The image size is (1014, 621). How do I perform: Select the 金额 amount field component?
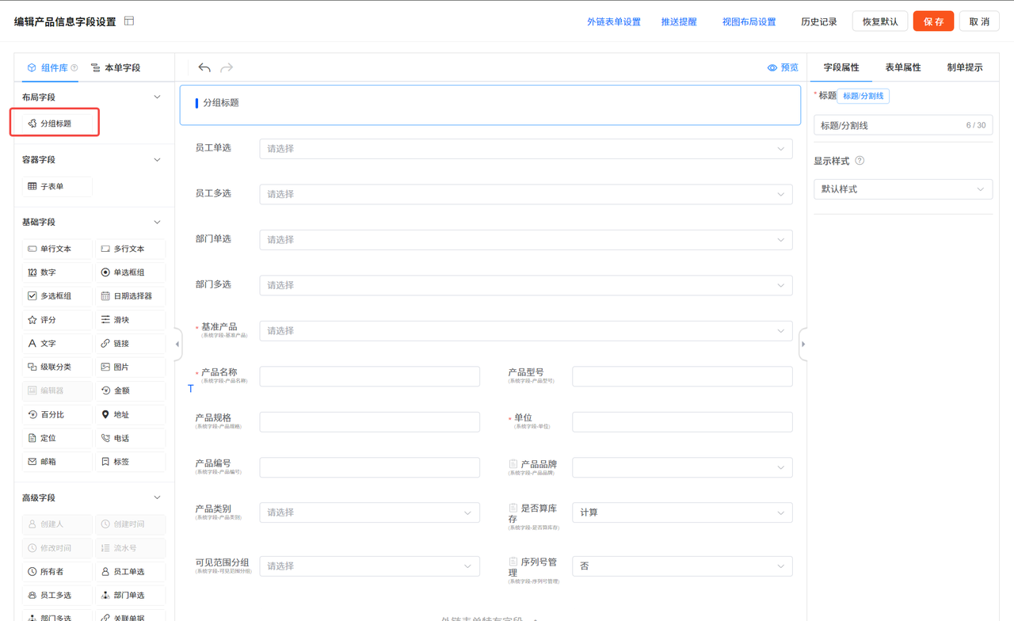pyautogui.click(x=130, y=391)
